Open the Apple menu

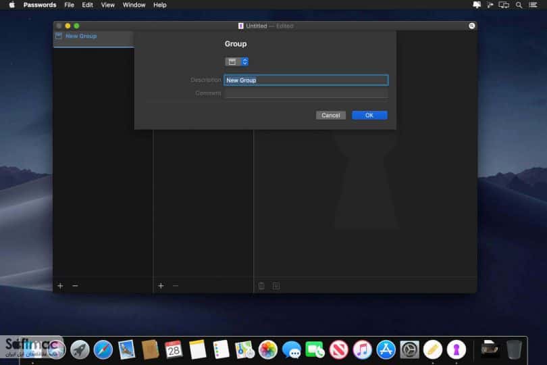pos(11,5)
